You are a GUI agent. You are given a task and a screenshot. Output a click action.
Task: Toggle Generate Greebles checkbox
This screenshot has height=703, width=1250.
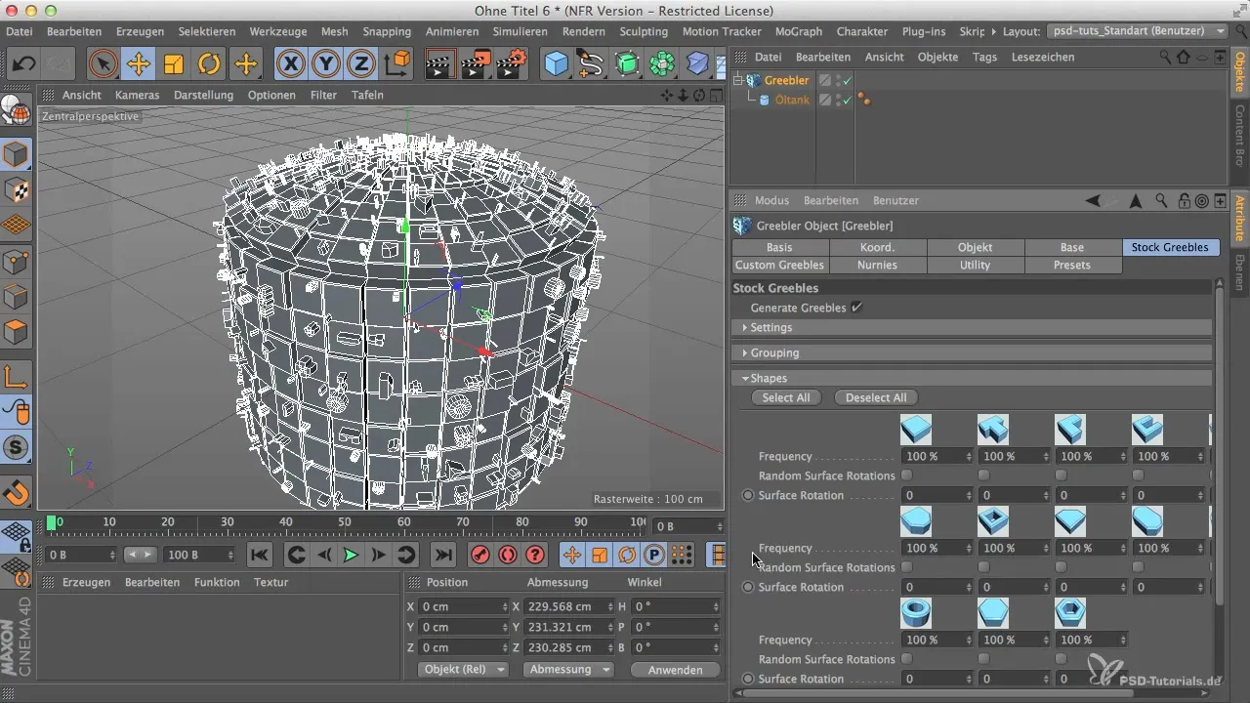(856, 308)
